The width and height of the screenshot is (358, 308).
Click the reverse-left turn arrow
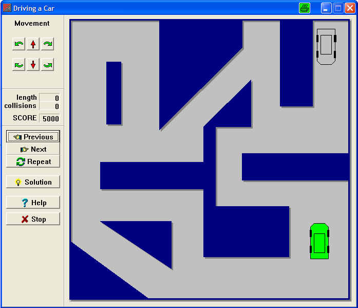point(18,65)
